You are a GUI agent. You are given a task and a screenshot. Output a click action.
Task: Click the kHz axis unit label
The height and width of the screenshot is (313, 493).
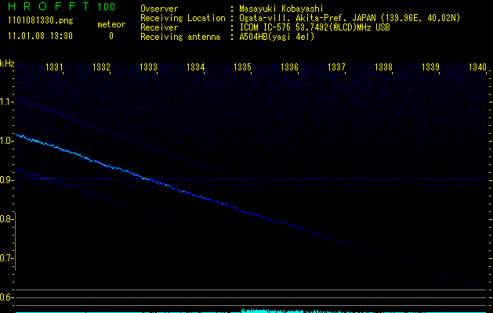[7, 63]
